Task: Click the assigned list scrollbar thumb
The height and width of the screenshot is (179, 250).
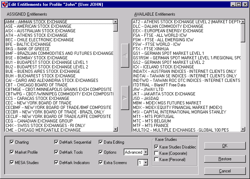Action: (115, 28)
